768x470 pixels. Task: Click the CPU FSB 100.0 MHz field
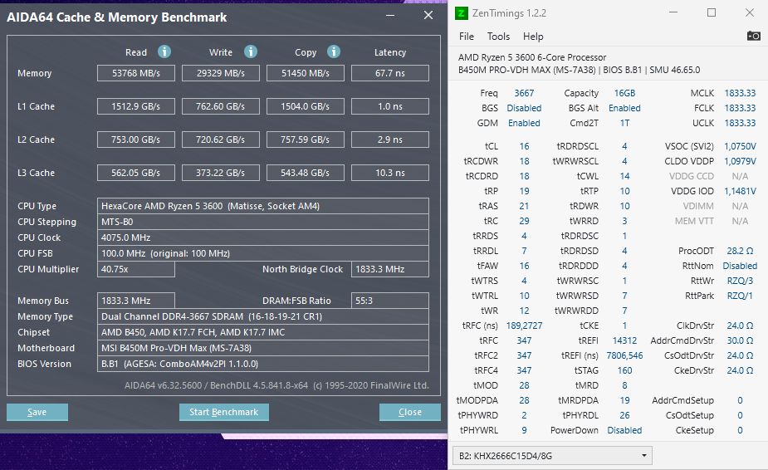click(263, 253)
